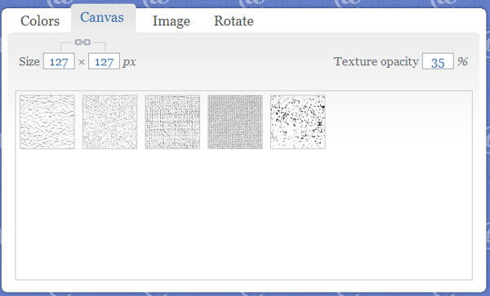Click the % sign after opacity
Viewport: 490px width, 296px height.
click(463, 61)
